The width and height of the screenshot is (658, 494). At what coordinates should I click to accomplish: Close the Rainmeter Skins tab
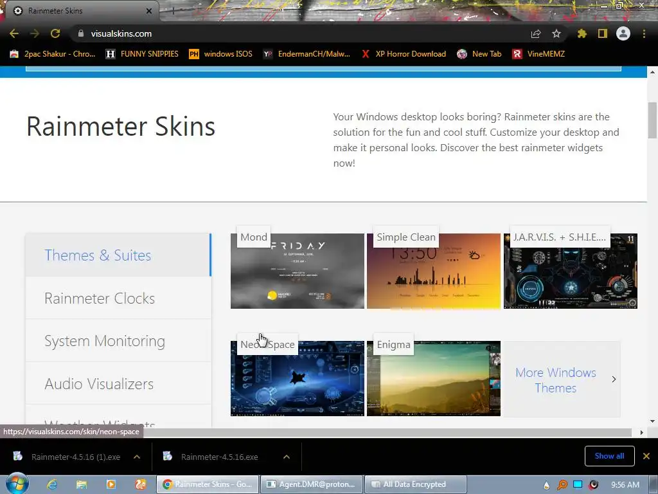[x=149, y=11]
